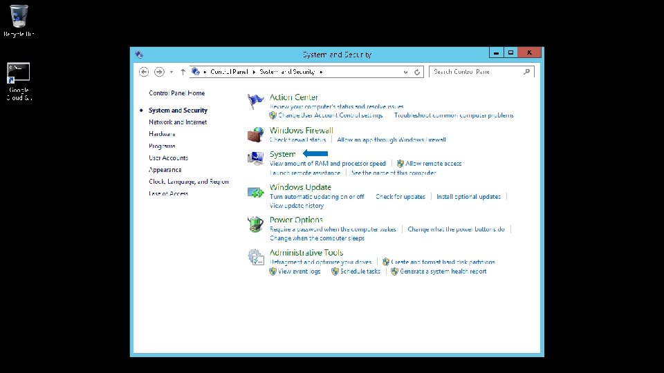This screenshot has height=373, width=664.
Task: Click the Forward navigation arrow
Action: [x=159, y=72]
